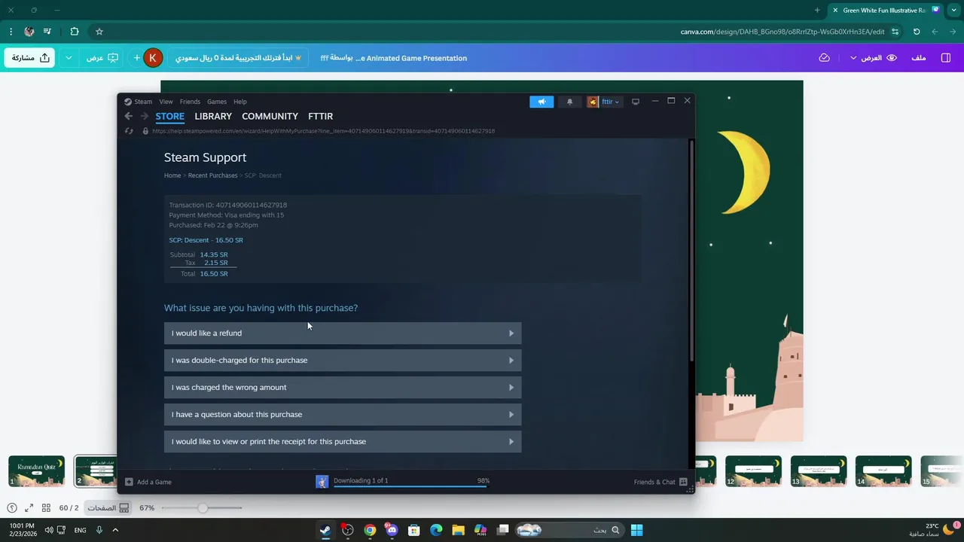Open the Canva view mode (العرض) dropdown
The width and height of the screenshot is (964, 542).
pyautogui.click(x=874, y=58)
